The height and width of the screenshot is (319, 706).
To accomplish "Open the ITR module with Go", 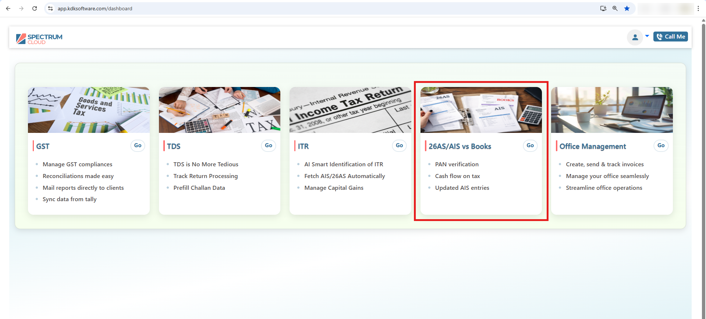I will tap(399, 146).
